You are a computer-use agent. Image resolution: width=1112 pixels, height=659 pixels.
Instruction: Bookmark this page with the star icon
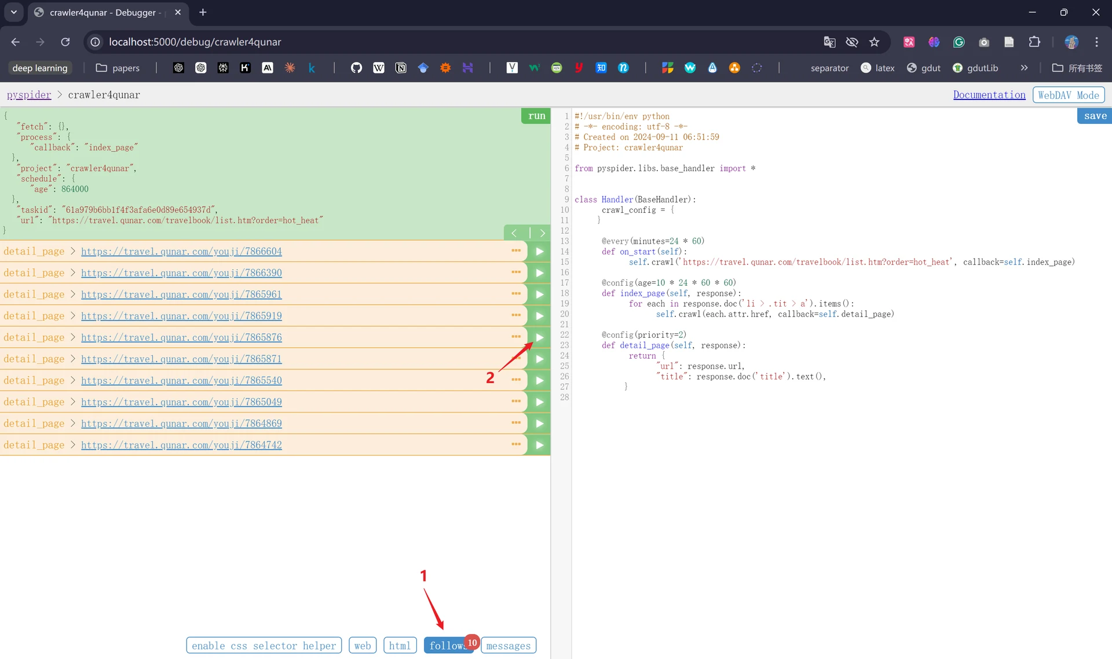coord(875,42)
